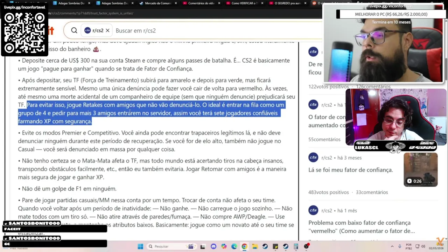Screen dimensions: 448x252
Task: Open Microsoft Edge from the taskbar
Action: coord(234,246)
